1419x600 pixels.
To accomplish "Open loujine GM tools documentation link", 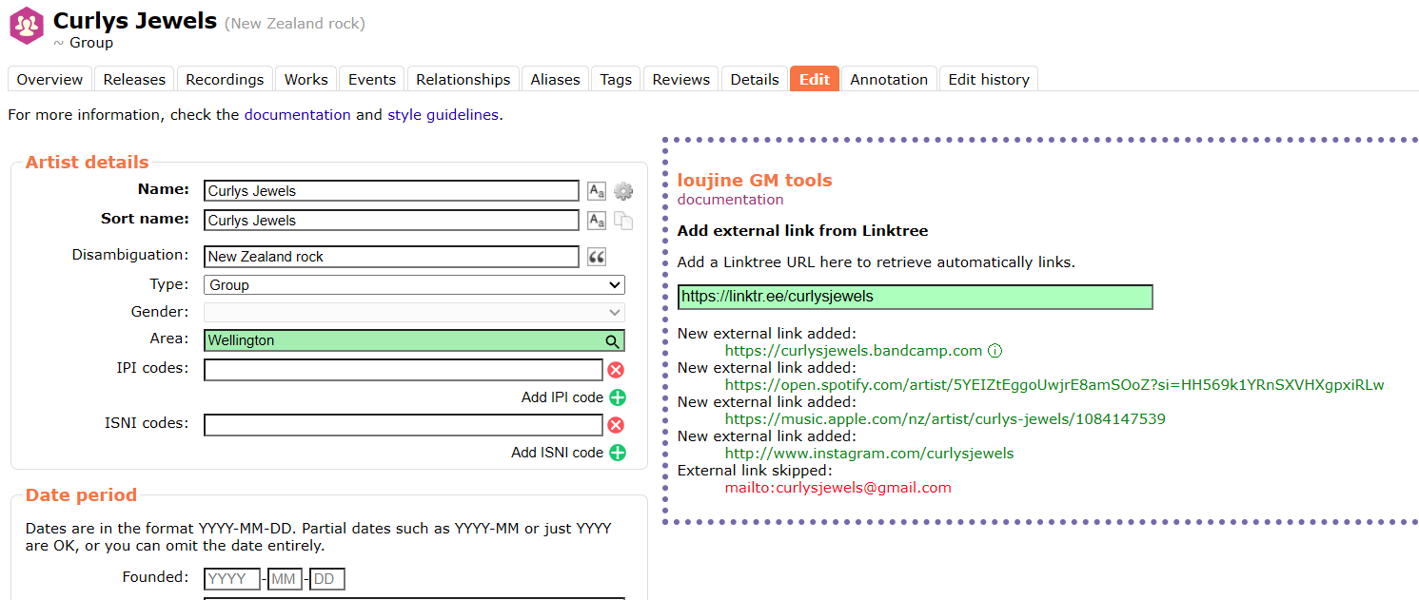I will click(730, 200).
